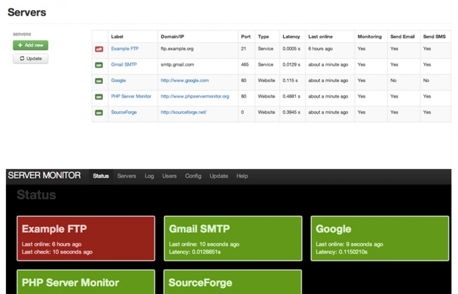Click the red 'off' status badge for Example FTP

click(99, 49)
